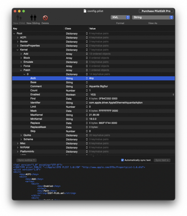Click the com.apple.driver.AppleEthernetAquantiaAqtion value
This screenshot has height=216, width=187.
[116, 103]
